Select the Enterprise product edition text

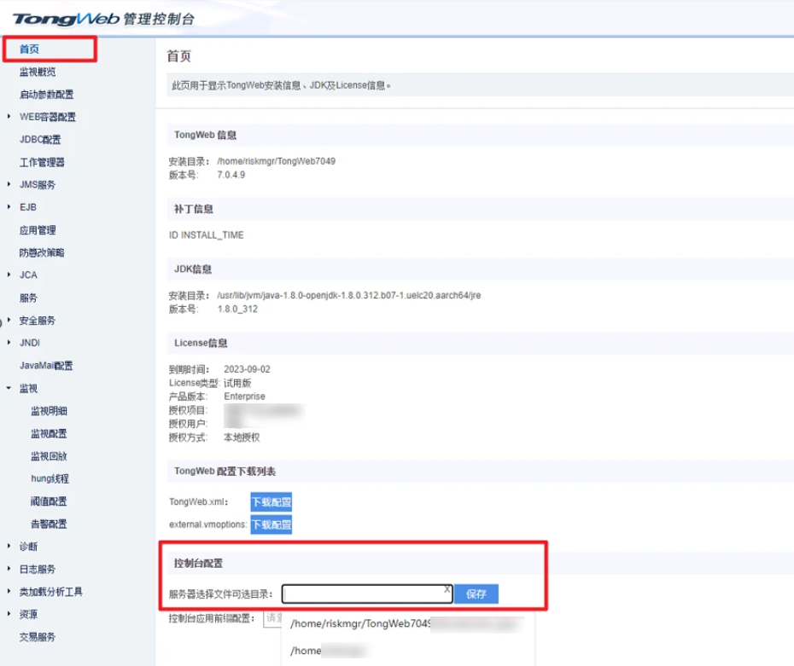tap(244, 397)
